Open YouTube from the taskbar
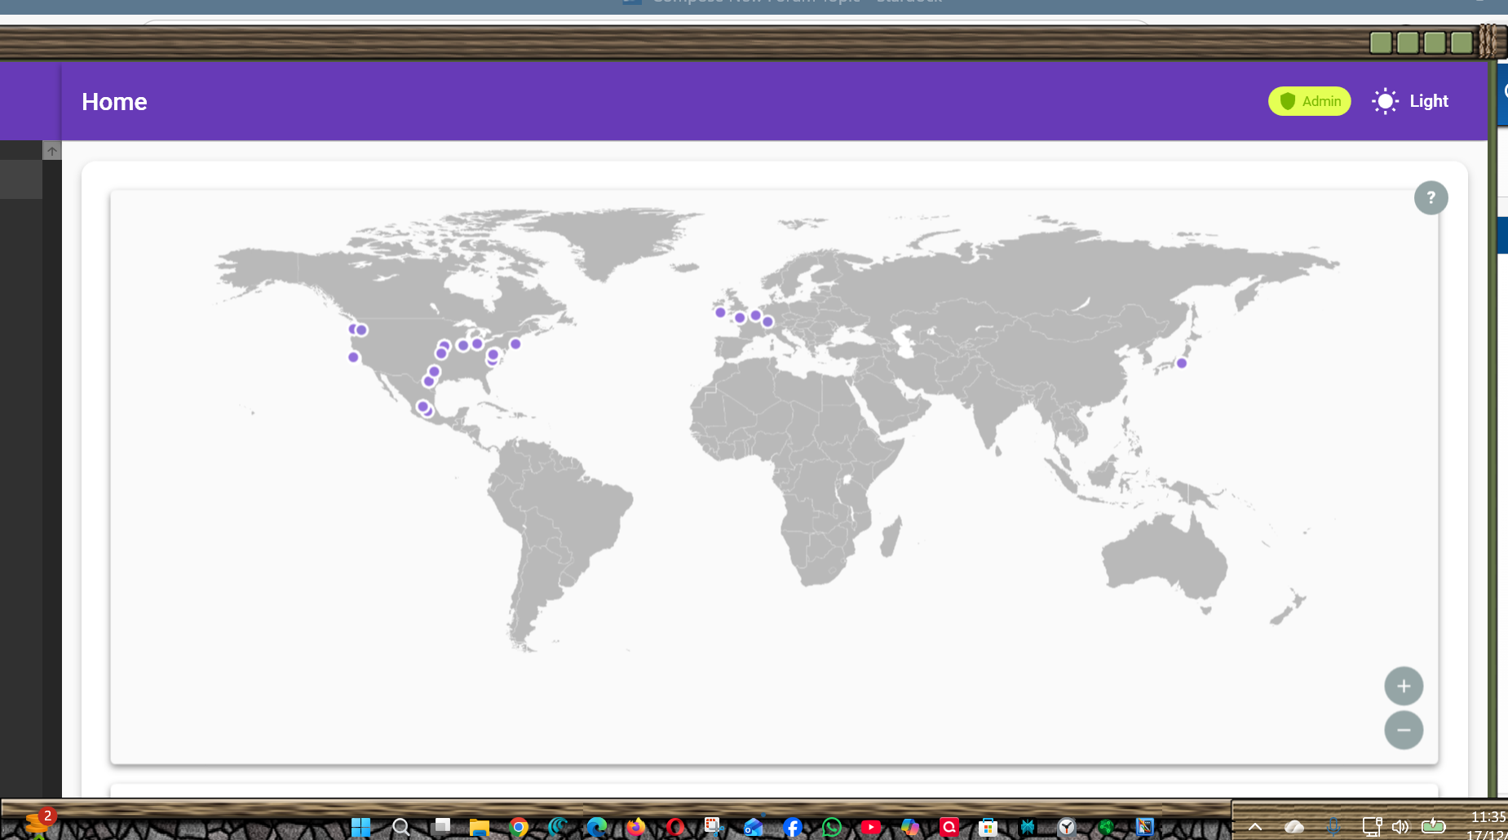The height and width of the screenshot is (840, 1508). tap(870, 827)
